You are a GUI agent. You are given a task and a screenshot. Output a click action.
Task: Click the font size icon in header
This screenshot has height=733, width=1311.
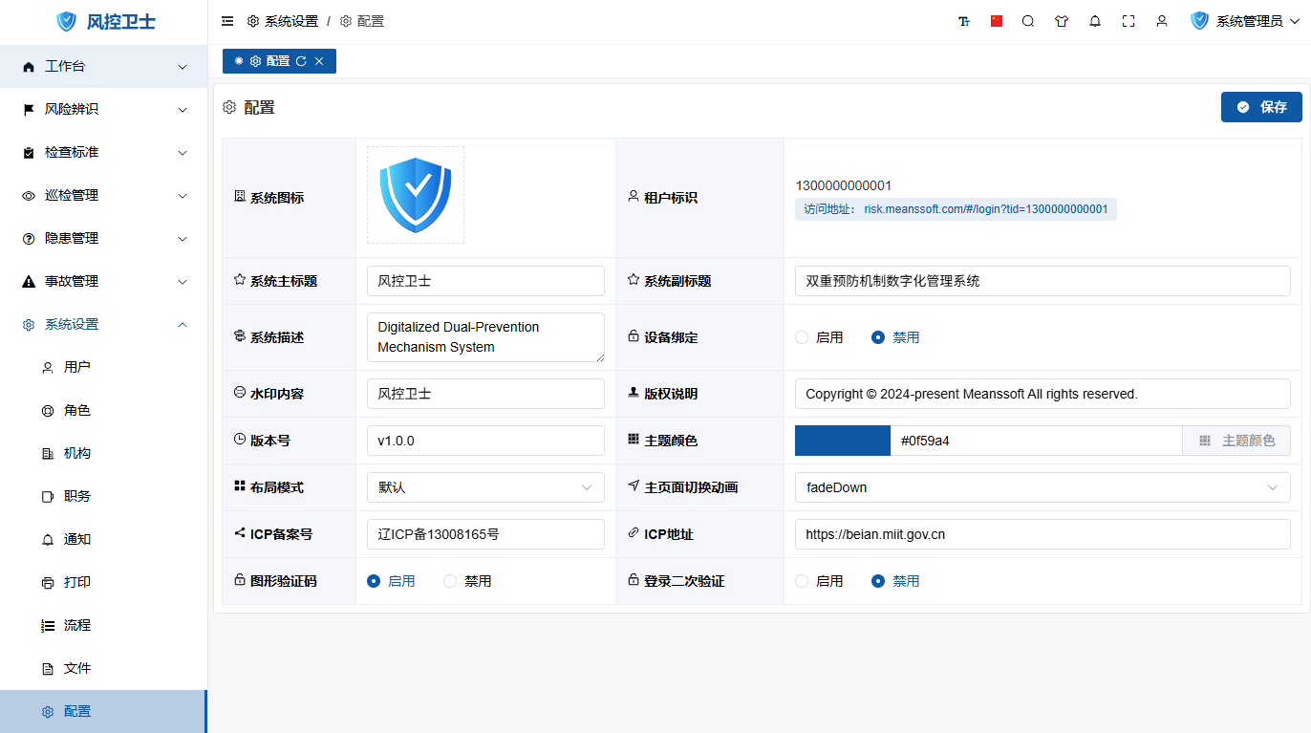click(x=964, y=21)
